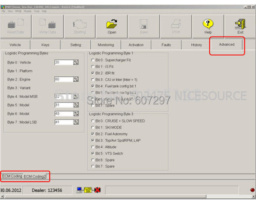
Task: Open a file with the Open folder icon
Action: pyautogui.click(x=112, y=24)
